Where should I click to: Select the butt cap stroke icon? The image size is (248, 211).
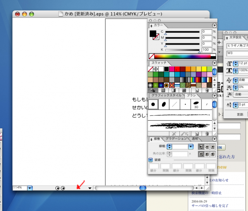coord(201,147)
